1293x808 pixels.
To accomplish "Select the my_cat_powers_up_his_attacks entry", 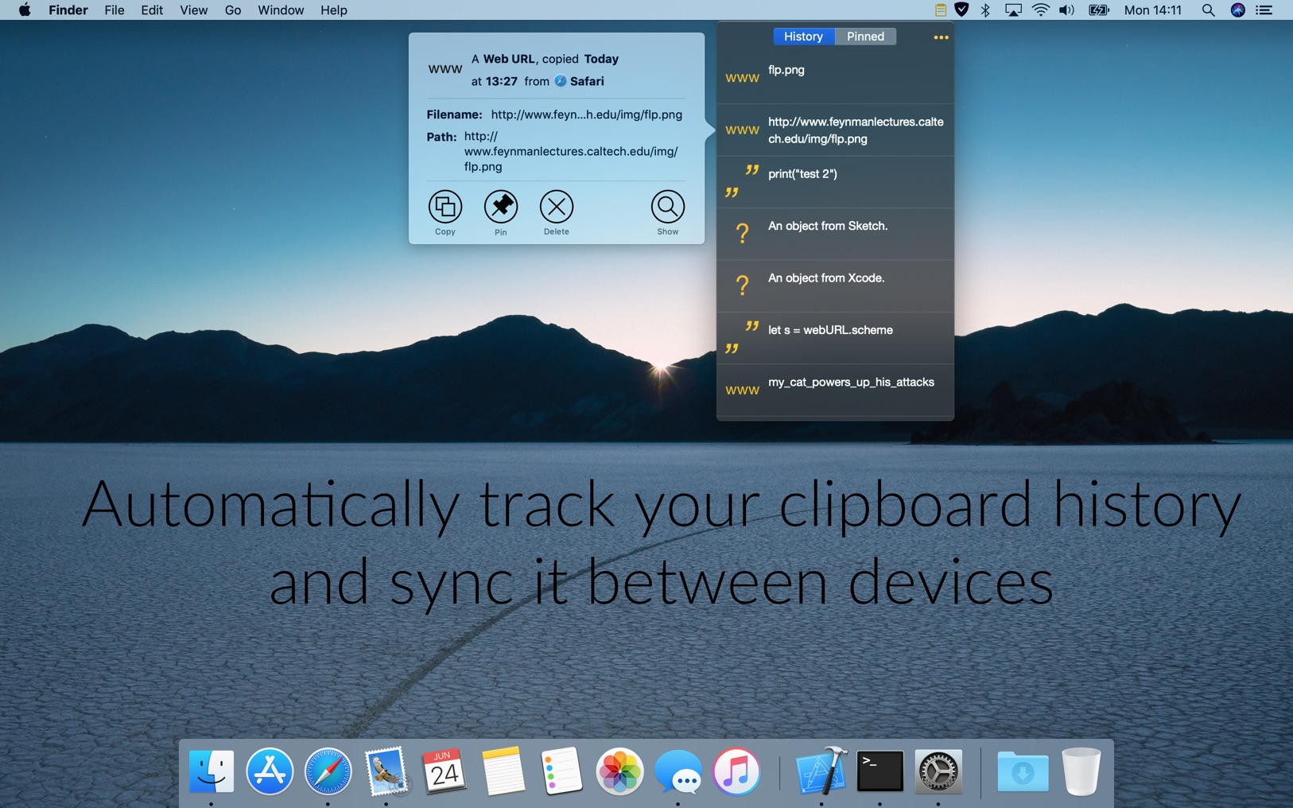I will coord(835,390).
